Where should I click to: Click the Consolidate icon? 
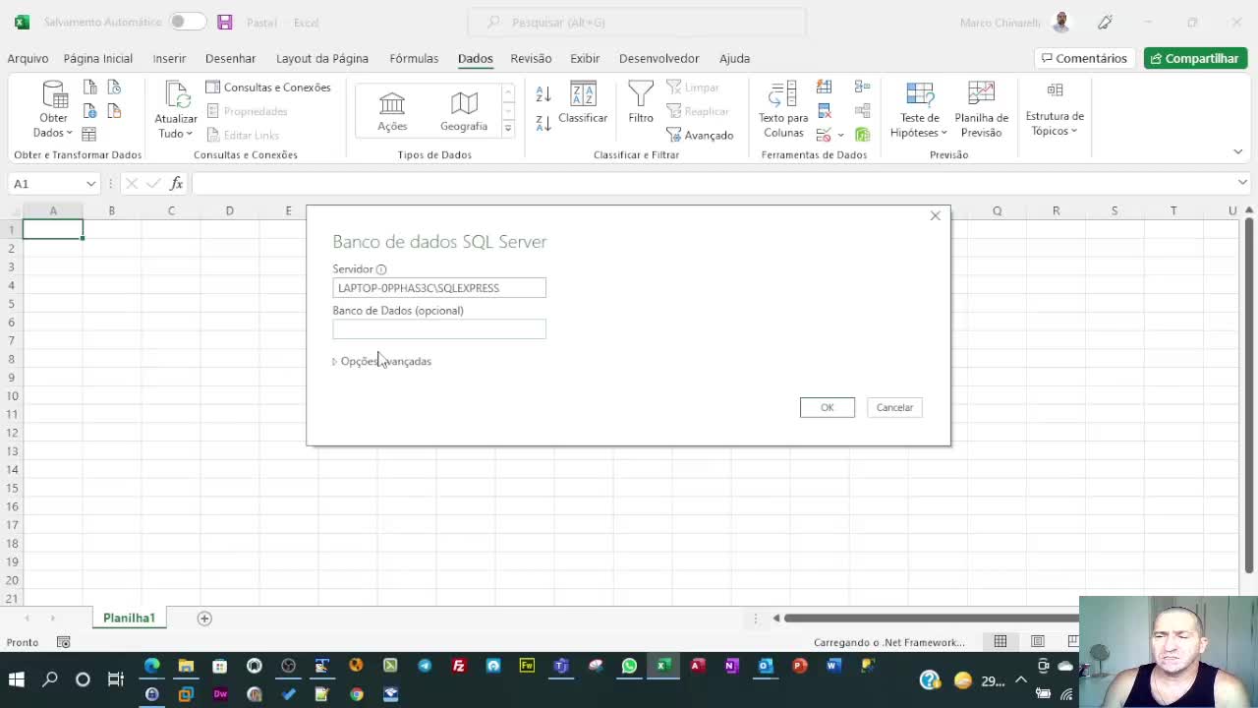coord(862,88)
